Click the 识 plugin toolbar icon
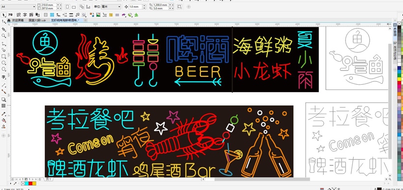Viewport: 403px width, 190px height. point(19,15)
